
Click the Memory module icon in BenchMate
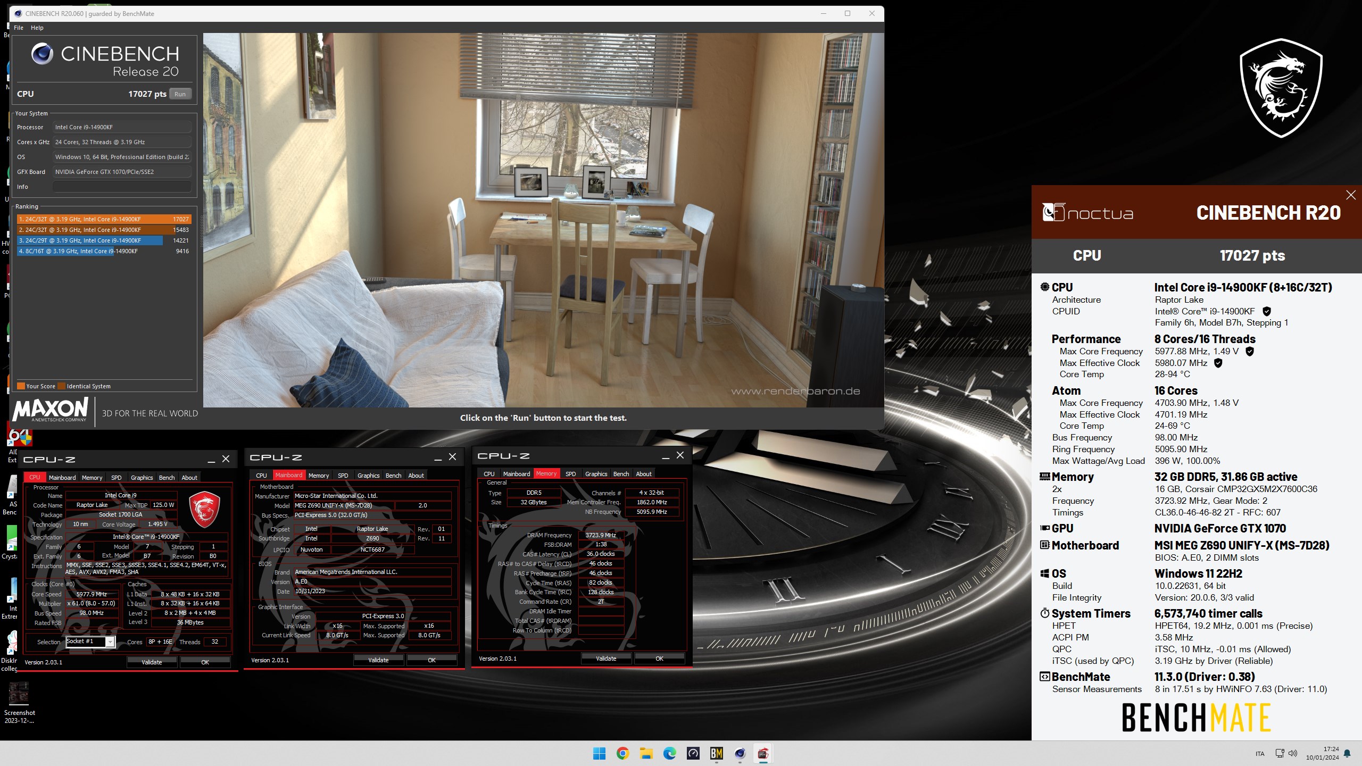click(x=1045, y=477)
